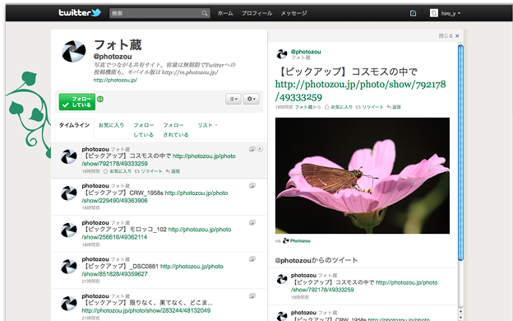This screenshot has width=513, height=321.
Task: Toggle the フォローしている follow button
Action: 77,102
